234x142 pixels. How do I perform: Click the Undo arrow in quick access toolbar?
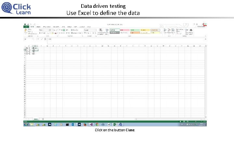click(31, 24)
